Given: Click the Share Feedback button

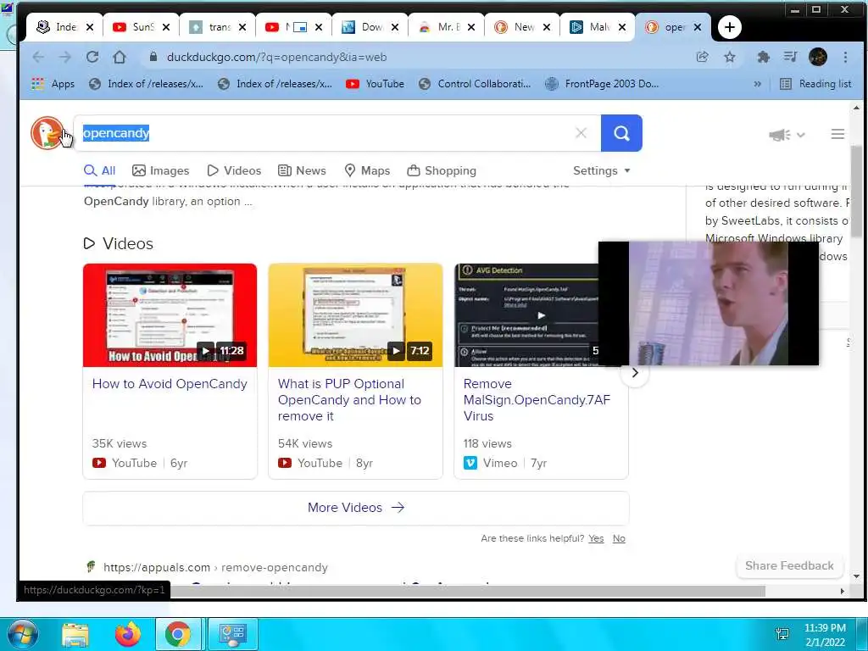Looking at the screenshot, I should coord(789,565).
